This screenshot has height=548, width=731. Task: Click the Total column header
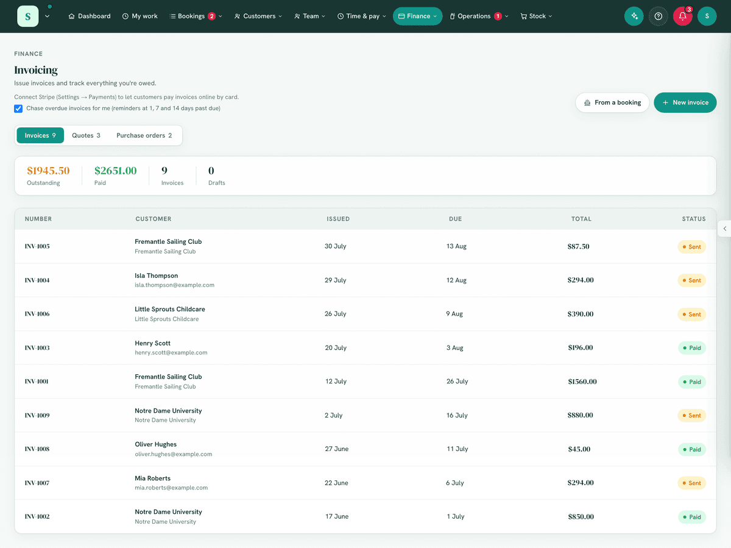(x=581, y=219)
